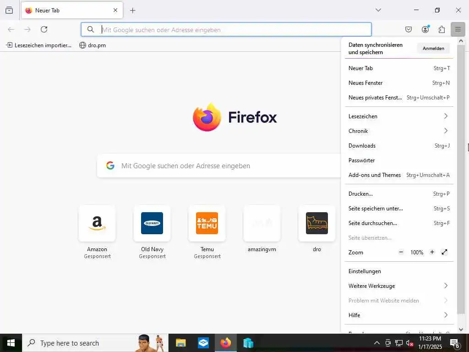469x352 pixels.
Task: Open the Windows Start button
Action: click(11, 343)
